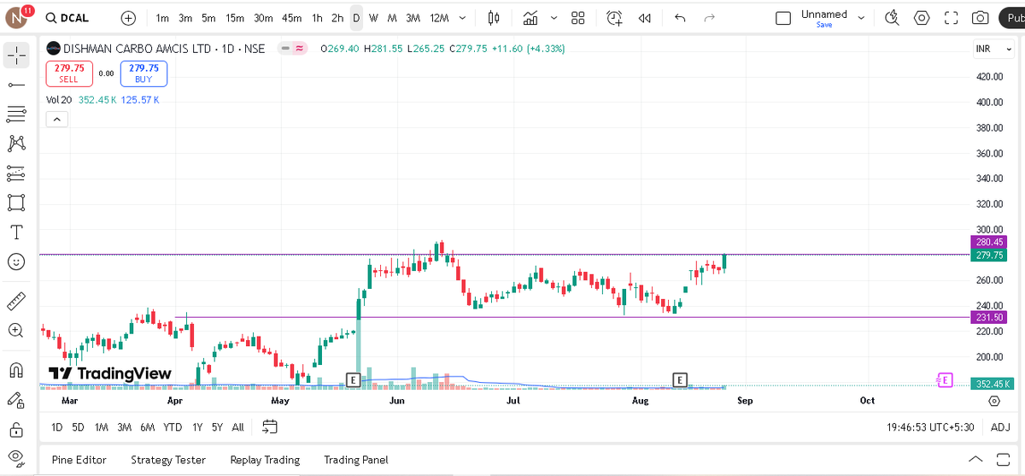Open the Pine Editor tab
Viewport: 1025px width, 476px height.
point(79,460)
